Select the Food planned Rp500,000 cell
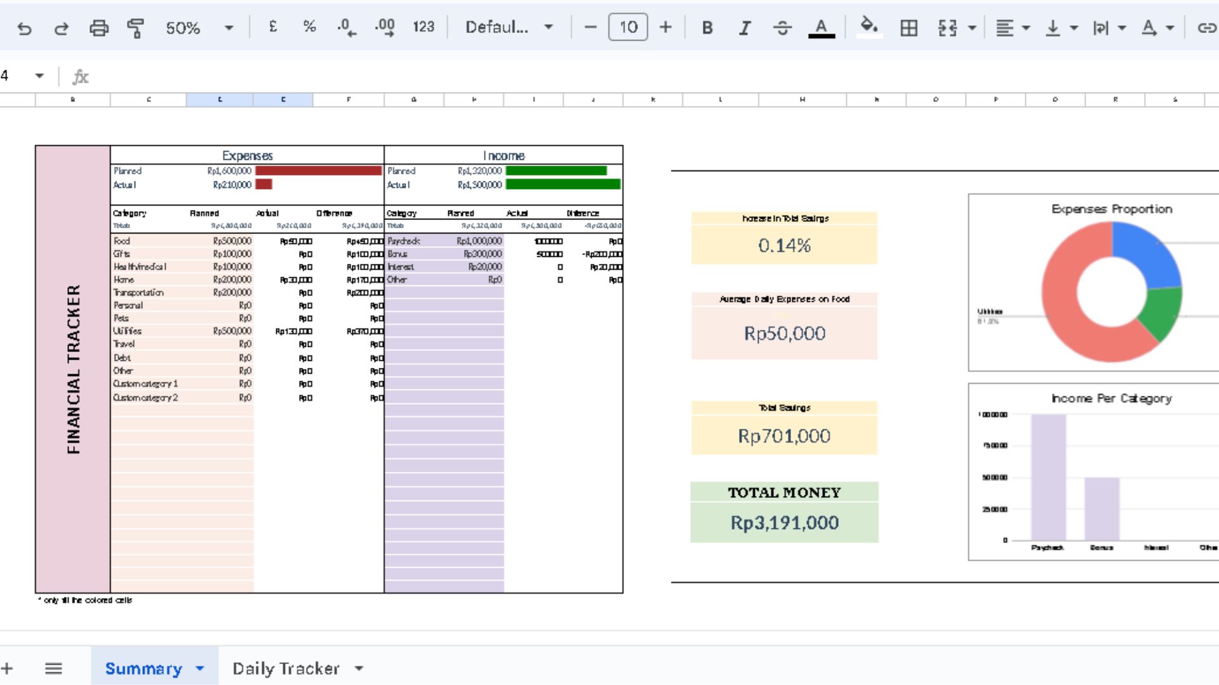 click(x=220, y=241)
